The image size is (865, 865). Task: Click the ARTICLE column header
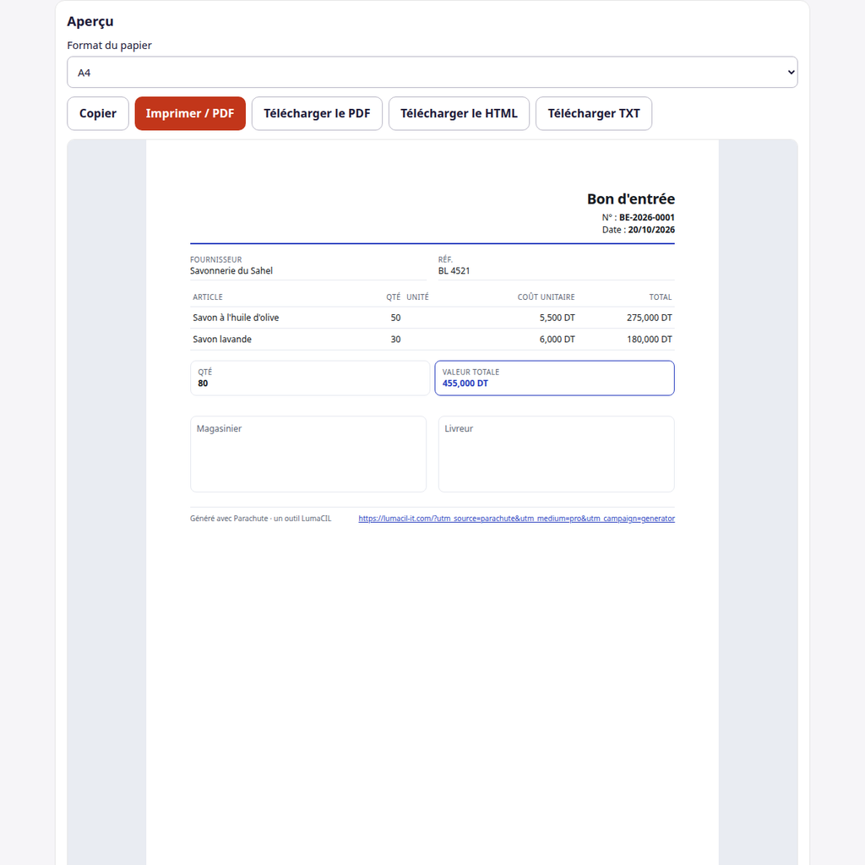[208, 297]
